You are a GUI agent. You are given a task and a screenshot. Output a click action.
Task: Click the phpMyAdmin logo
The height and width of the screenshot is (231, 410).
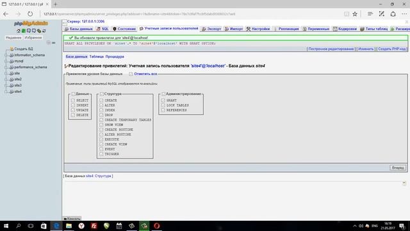click(x=31, y=24)
